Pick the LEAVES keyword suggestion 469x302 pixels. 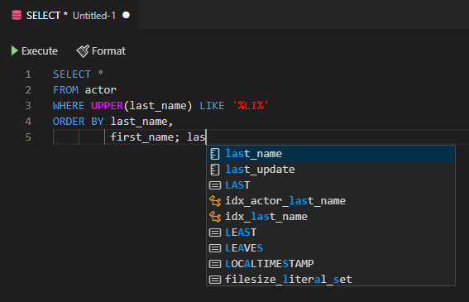point(331,248)
